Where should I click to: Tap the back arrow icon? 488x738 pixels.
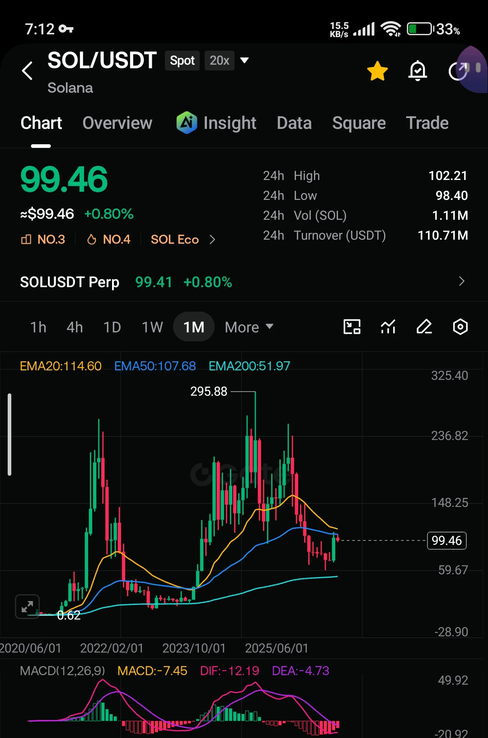[x=28, y=71]
